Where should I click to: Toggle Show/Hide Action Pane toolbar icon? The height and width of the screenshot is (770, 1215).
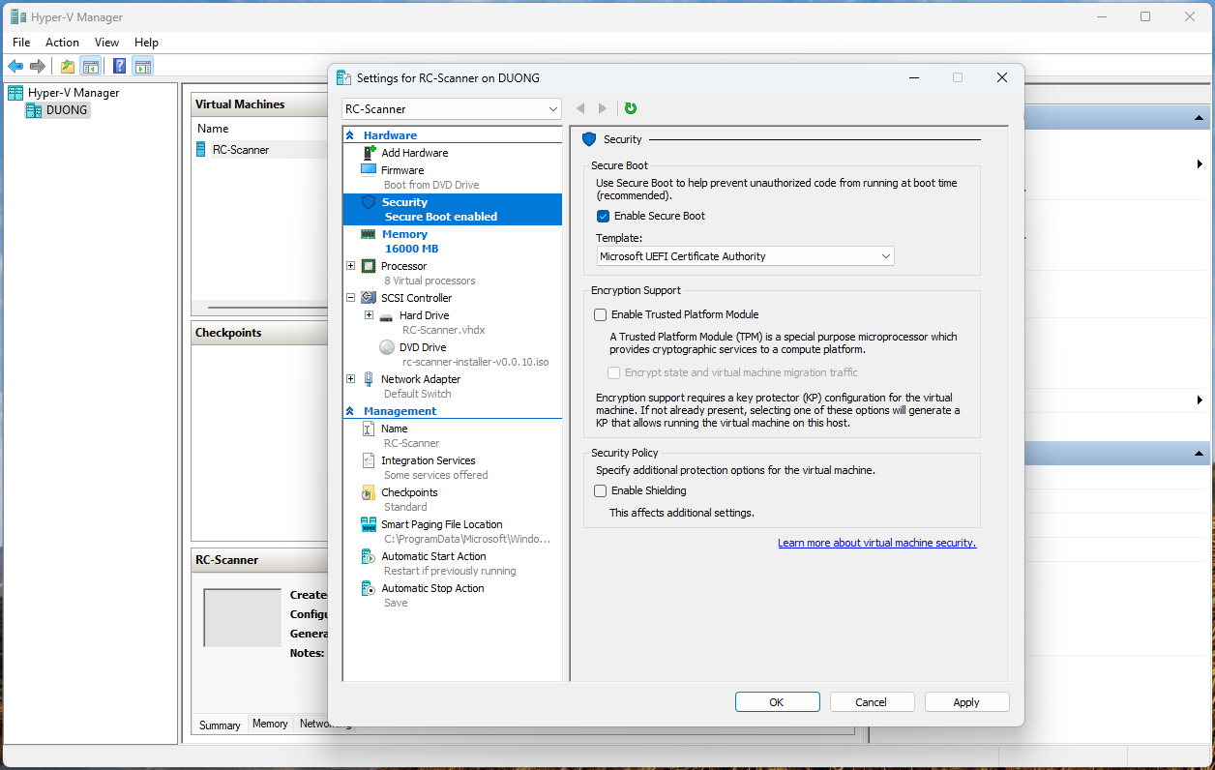143,66
